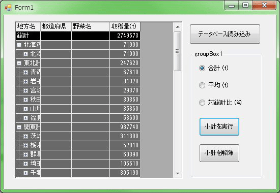The width and height of the screenshot is (280, 193).
Task: Click the 野菜名 column header
Action: (x=91, y=26)
